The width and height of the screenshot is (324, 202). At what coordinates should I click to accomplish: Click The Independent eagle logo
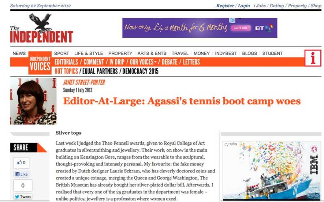(x=41, y=28)
